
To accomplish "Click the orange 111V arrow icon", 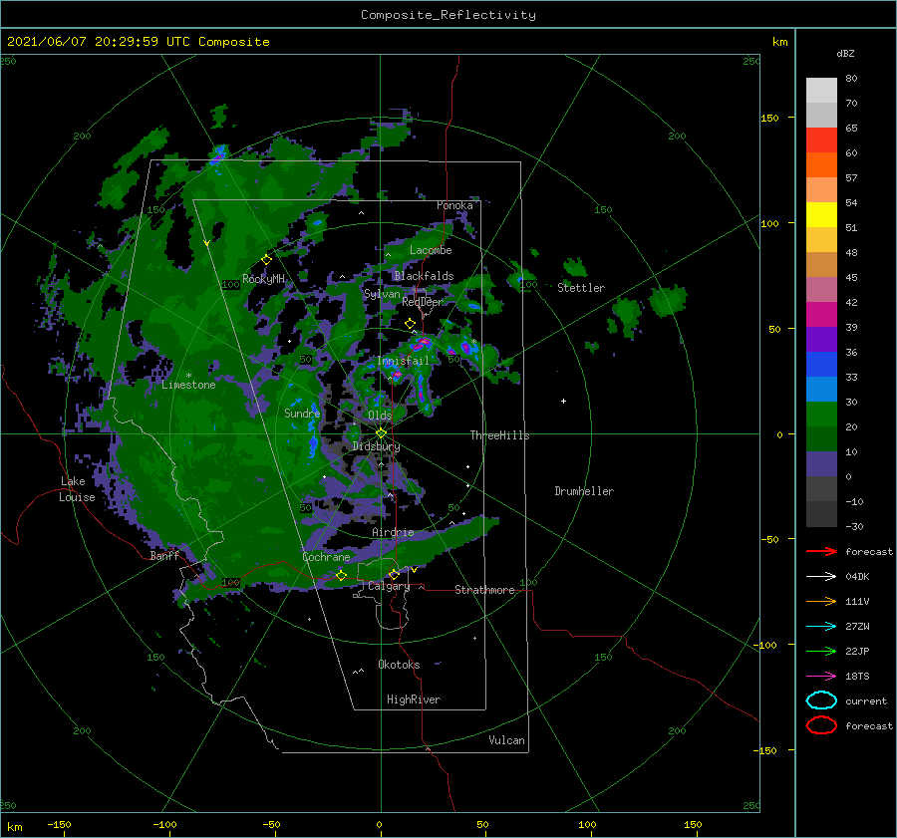I will (x=821, y=601).
